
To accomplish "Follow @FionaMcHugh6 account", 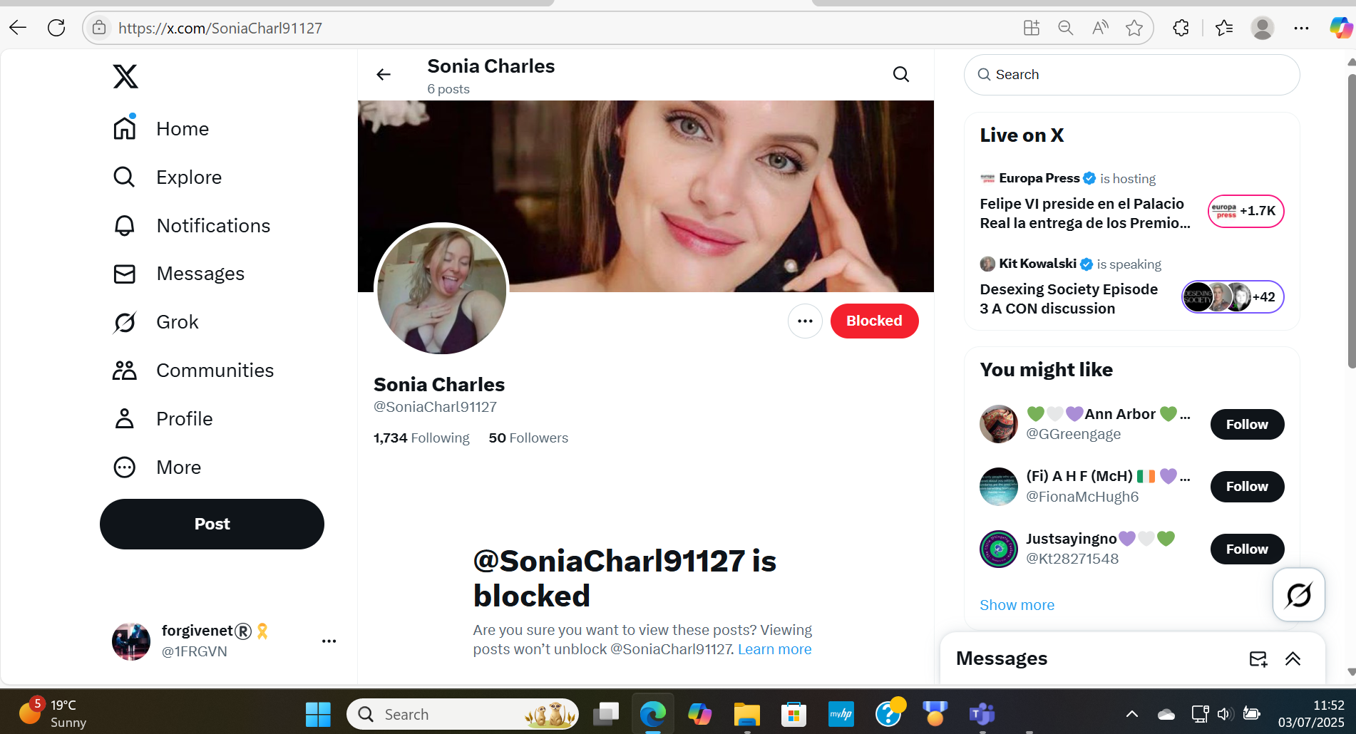I will (x=1247, y=487).
